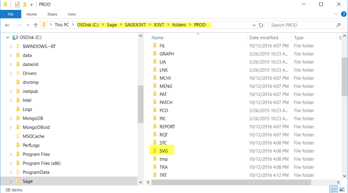The height and width of the screenshot is (193, 348).
Task: Select the TRT folder icon
Action: [155, 175]
